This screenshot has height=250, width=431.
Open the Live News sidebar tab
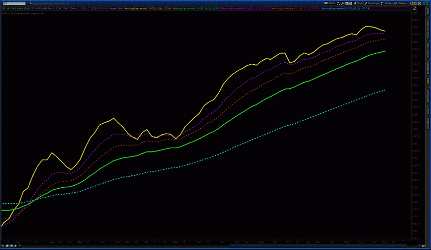pyautogui.click(x=428, y=124)
